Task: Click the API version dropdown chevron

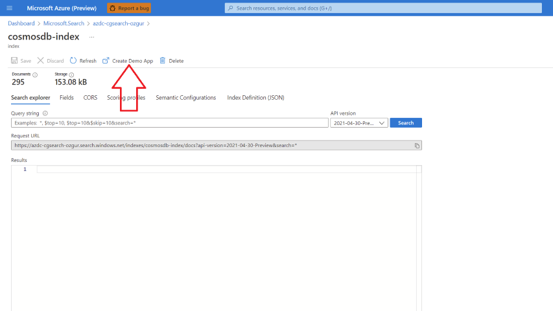Action: click(x=382, y=123)
